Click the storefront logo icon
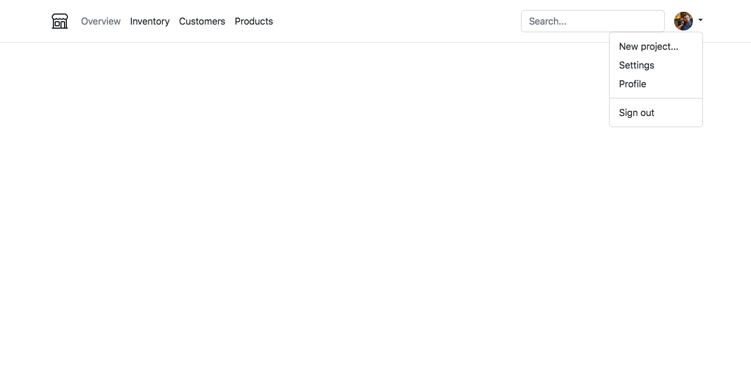Image resolution: width=751 pixels, height=375 pixels. pyautogui.click(x=60, y=21)
